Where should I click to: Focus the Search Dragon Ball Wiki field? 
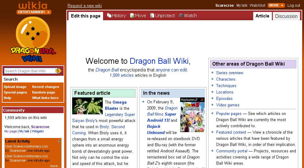pyautogui.click(x=30, y=71)
